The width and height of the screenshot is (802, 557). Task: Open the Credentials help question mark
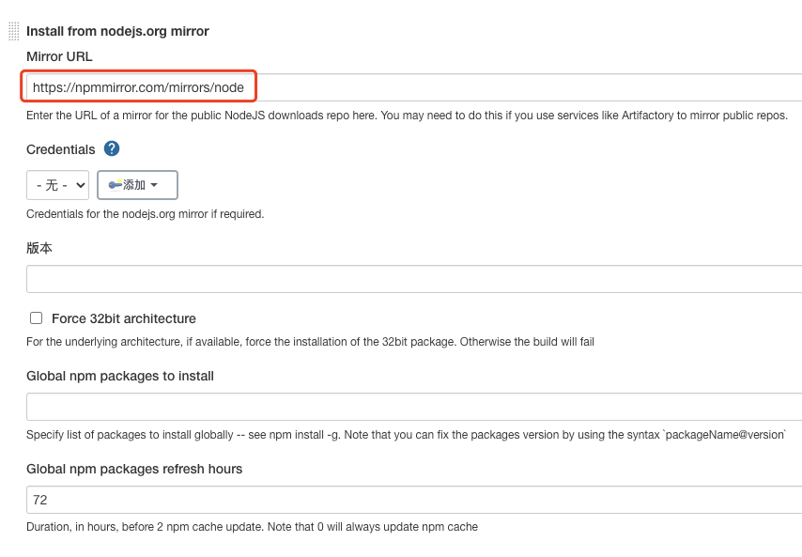pos(112,148)
